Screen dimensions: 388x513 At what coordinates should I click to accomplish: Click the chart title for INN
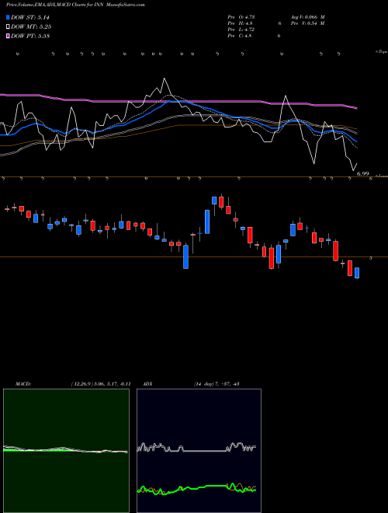(76, 5)
